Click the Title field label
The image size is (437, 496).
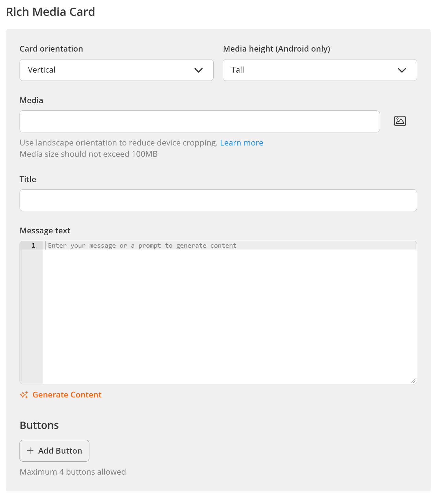(x=28, y=179)
